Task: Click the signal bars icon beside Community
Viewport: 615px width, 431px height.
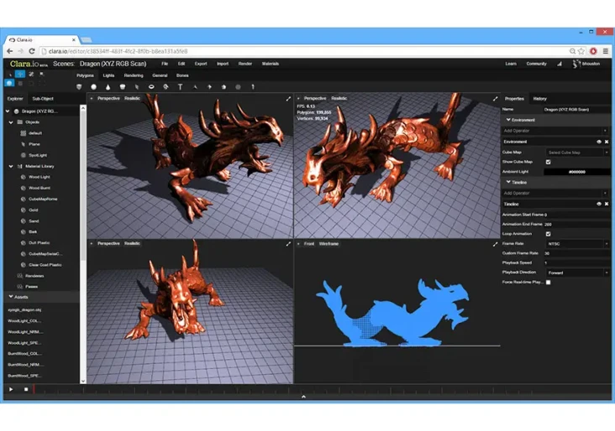Action: [560, 64]
